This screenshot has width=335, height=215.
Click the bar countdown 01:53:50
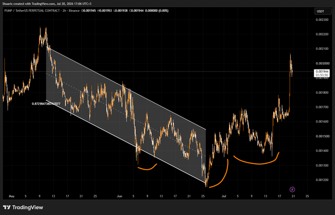tap(322, 75)
